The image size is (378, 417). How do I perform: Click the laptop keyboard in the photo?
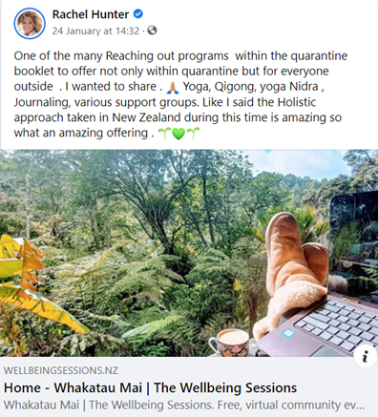pos(341,325)
